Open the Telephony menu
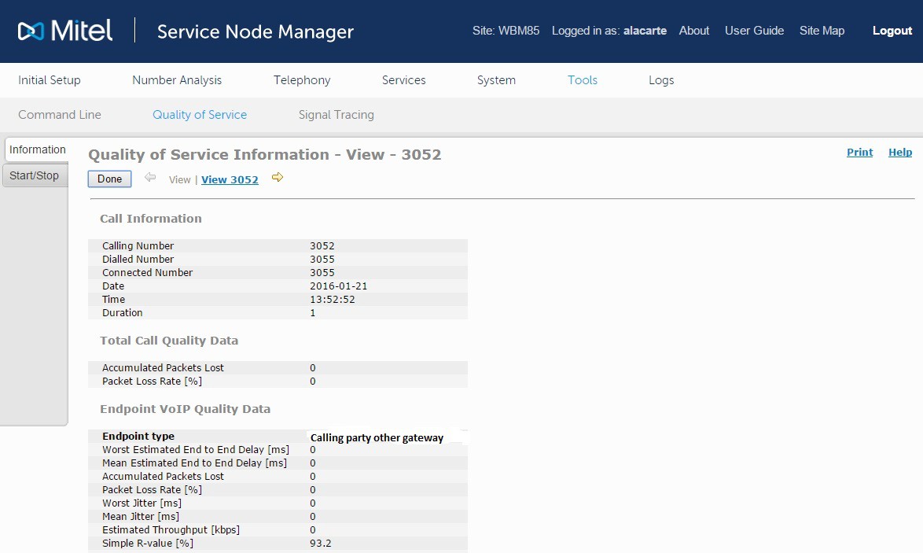This screenshot has width=923, height=553. click(302, 80)
